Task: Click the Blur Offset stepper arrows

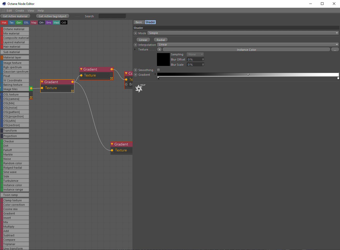Action: [203, 59]
